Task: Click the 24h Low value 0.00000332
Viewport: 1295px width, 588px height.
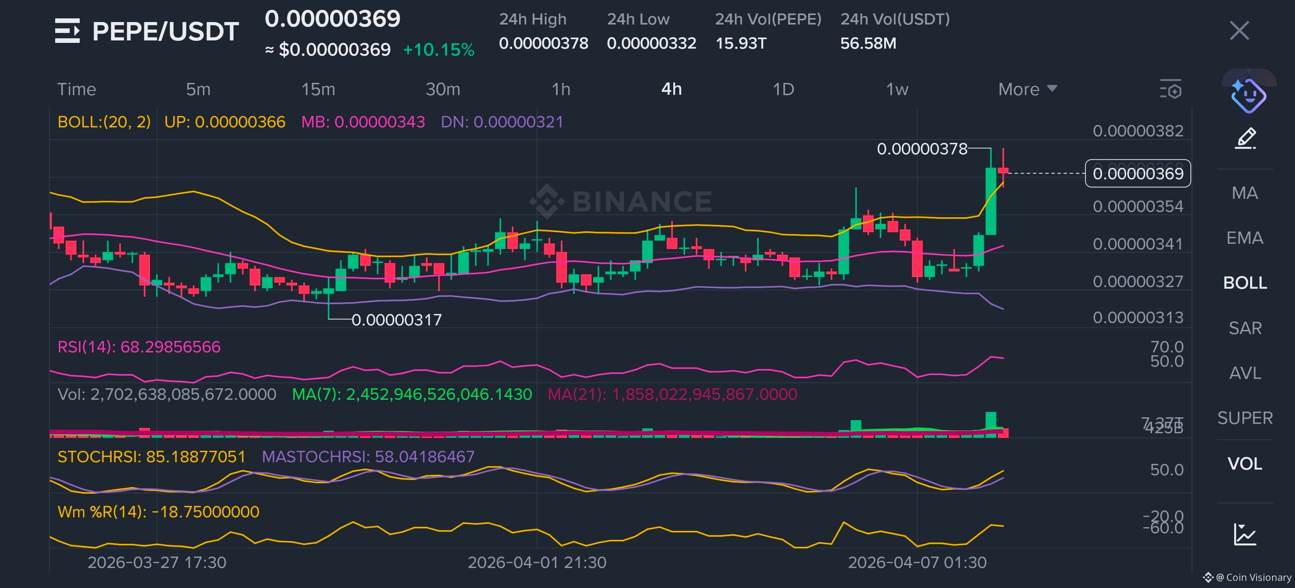Action: pyautogui.click(x=652, y=43)
